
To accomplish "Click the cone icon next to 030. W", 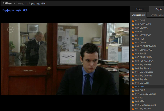I will (x=133, y=31).
